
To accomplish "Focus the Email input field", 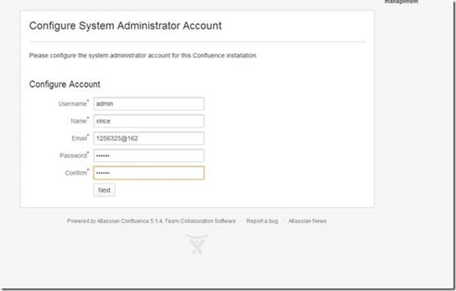I will click(149, 139).
